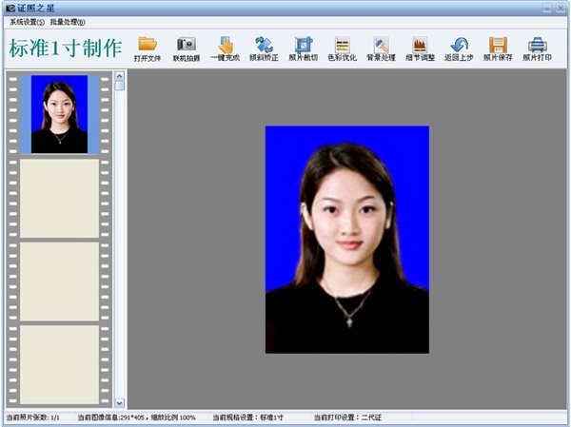The width and height of the screenshot is (571, 427).
Task: Open the 系统设置 menu
Action: click(x=27, y=21)
